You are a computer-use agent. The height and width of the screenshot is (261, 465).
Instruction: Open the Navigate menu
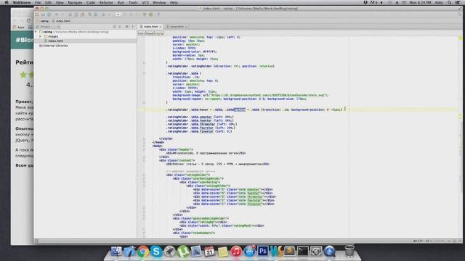point(75,2)
